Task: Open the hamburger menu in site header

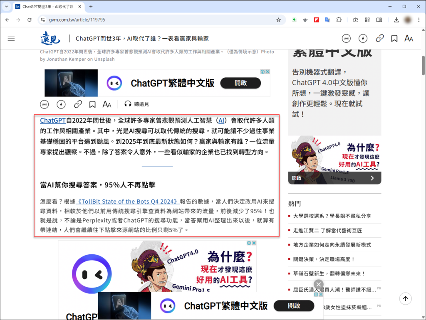Action: click(11, 38)
